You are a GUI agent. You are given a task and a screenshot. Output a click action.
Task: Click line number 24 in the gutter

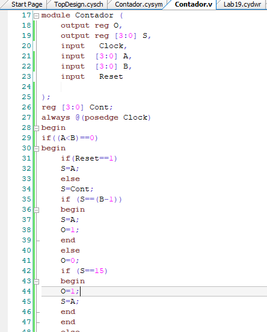tap(26, 87)
